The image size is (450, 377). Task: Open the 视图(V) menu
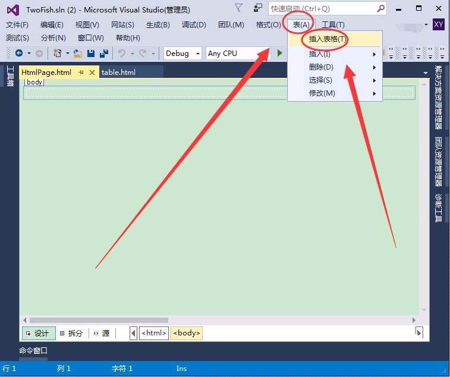pyautogui.click(x=87, y=25)
